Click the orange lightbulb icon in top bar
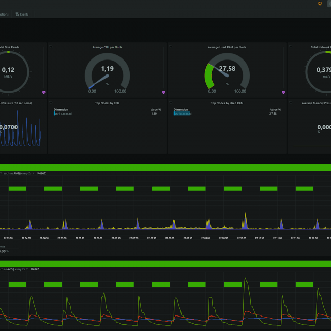 [320, 4]
